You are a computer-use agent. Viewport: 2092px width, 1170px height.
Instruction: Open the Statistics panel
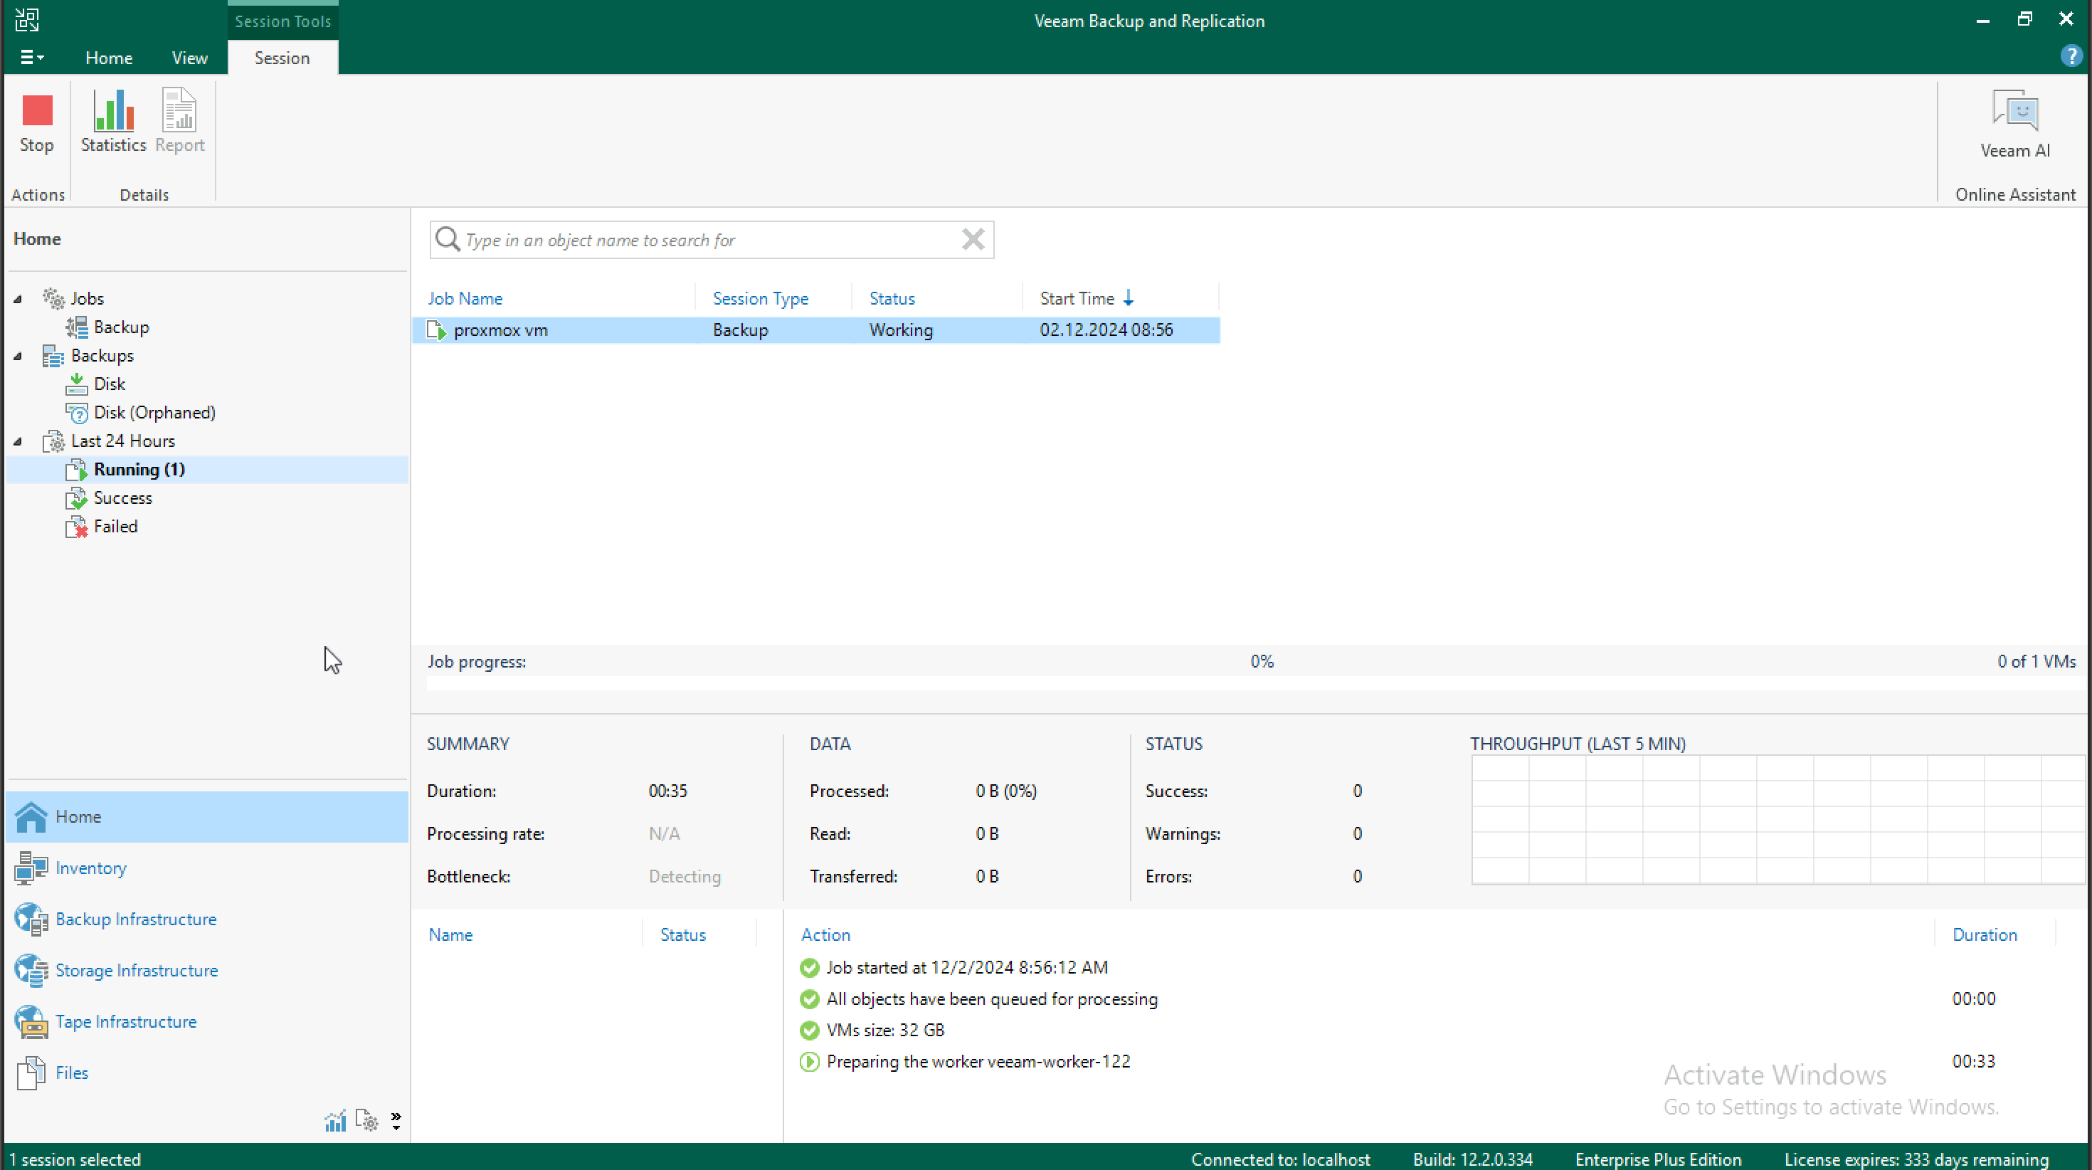pos(112,122)
